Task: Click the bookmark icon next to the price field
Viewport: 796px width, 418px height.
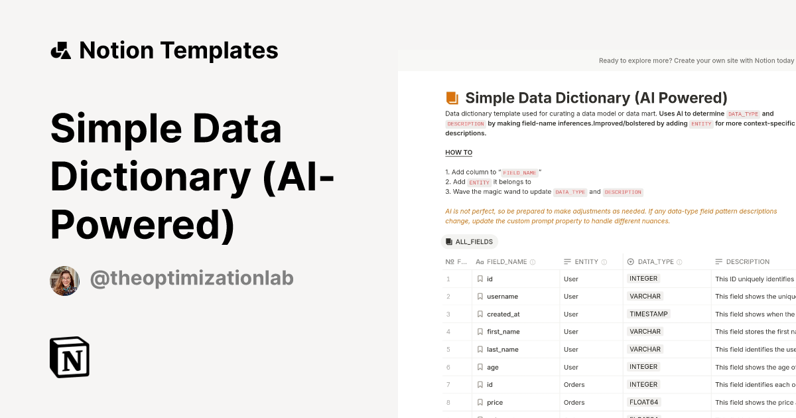Action: [x=480, y=402]
